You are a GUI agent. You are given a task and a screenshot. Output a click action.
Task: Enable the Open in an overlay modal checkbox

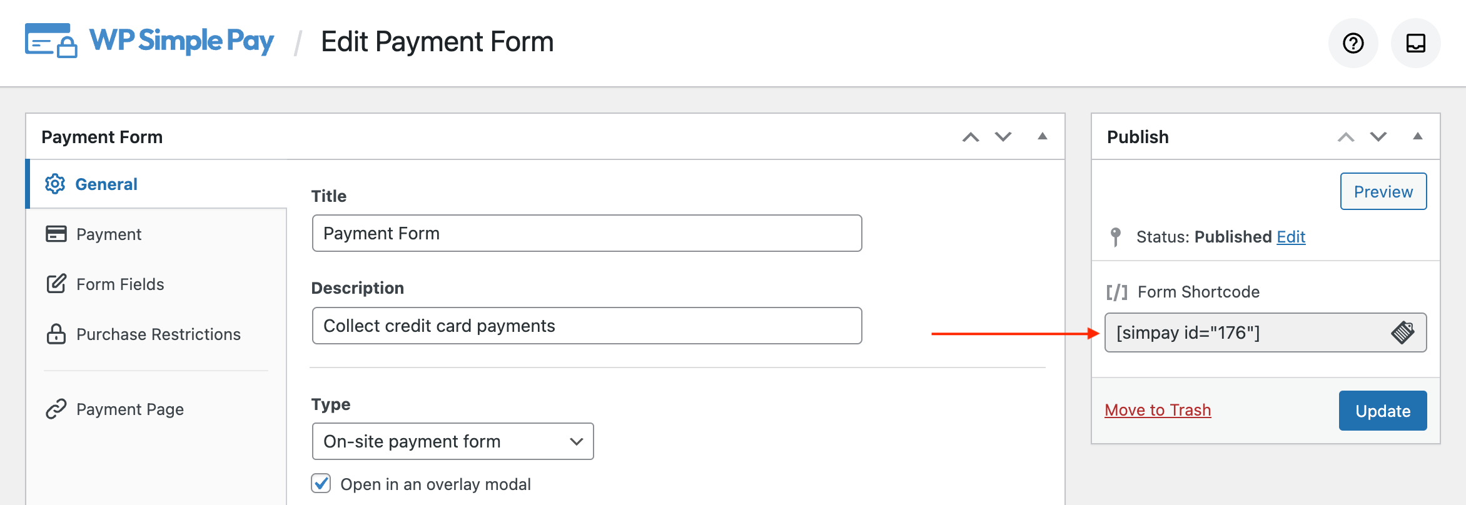coord(321,483)
